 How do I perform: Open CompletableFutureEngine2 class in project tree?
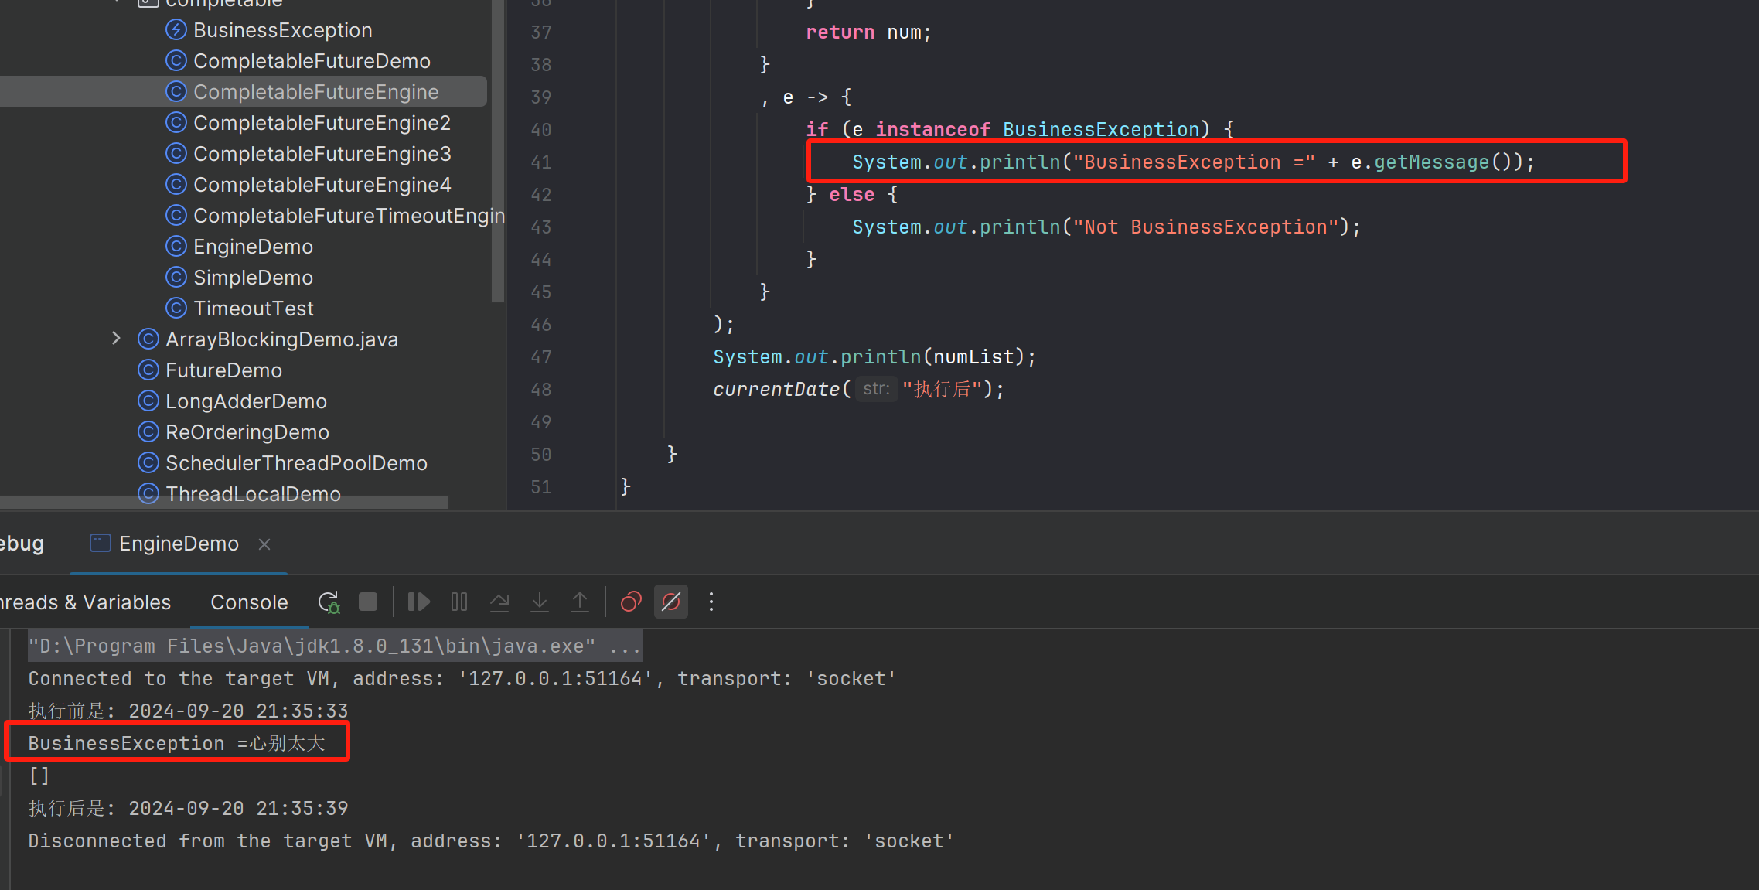point(321,123)
